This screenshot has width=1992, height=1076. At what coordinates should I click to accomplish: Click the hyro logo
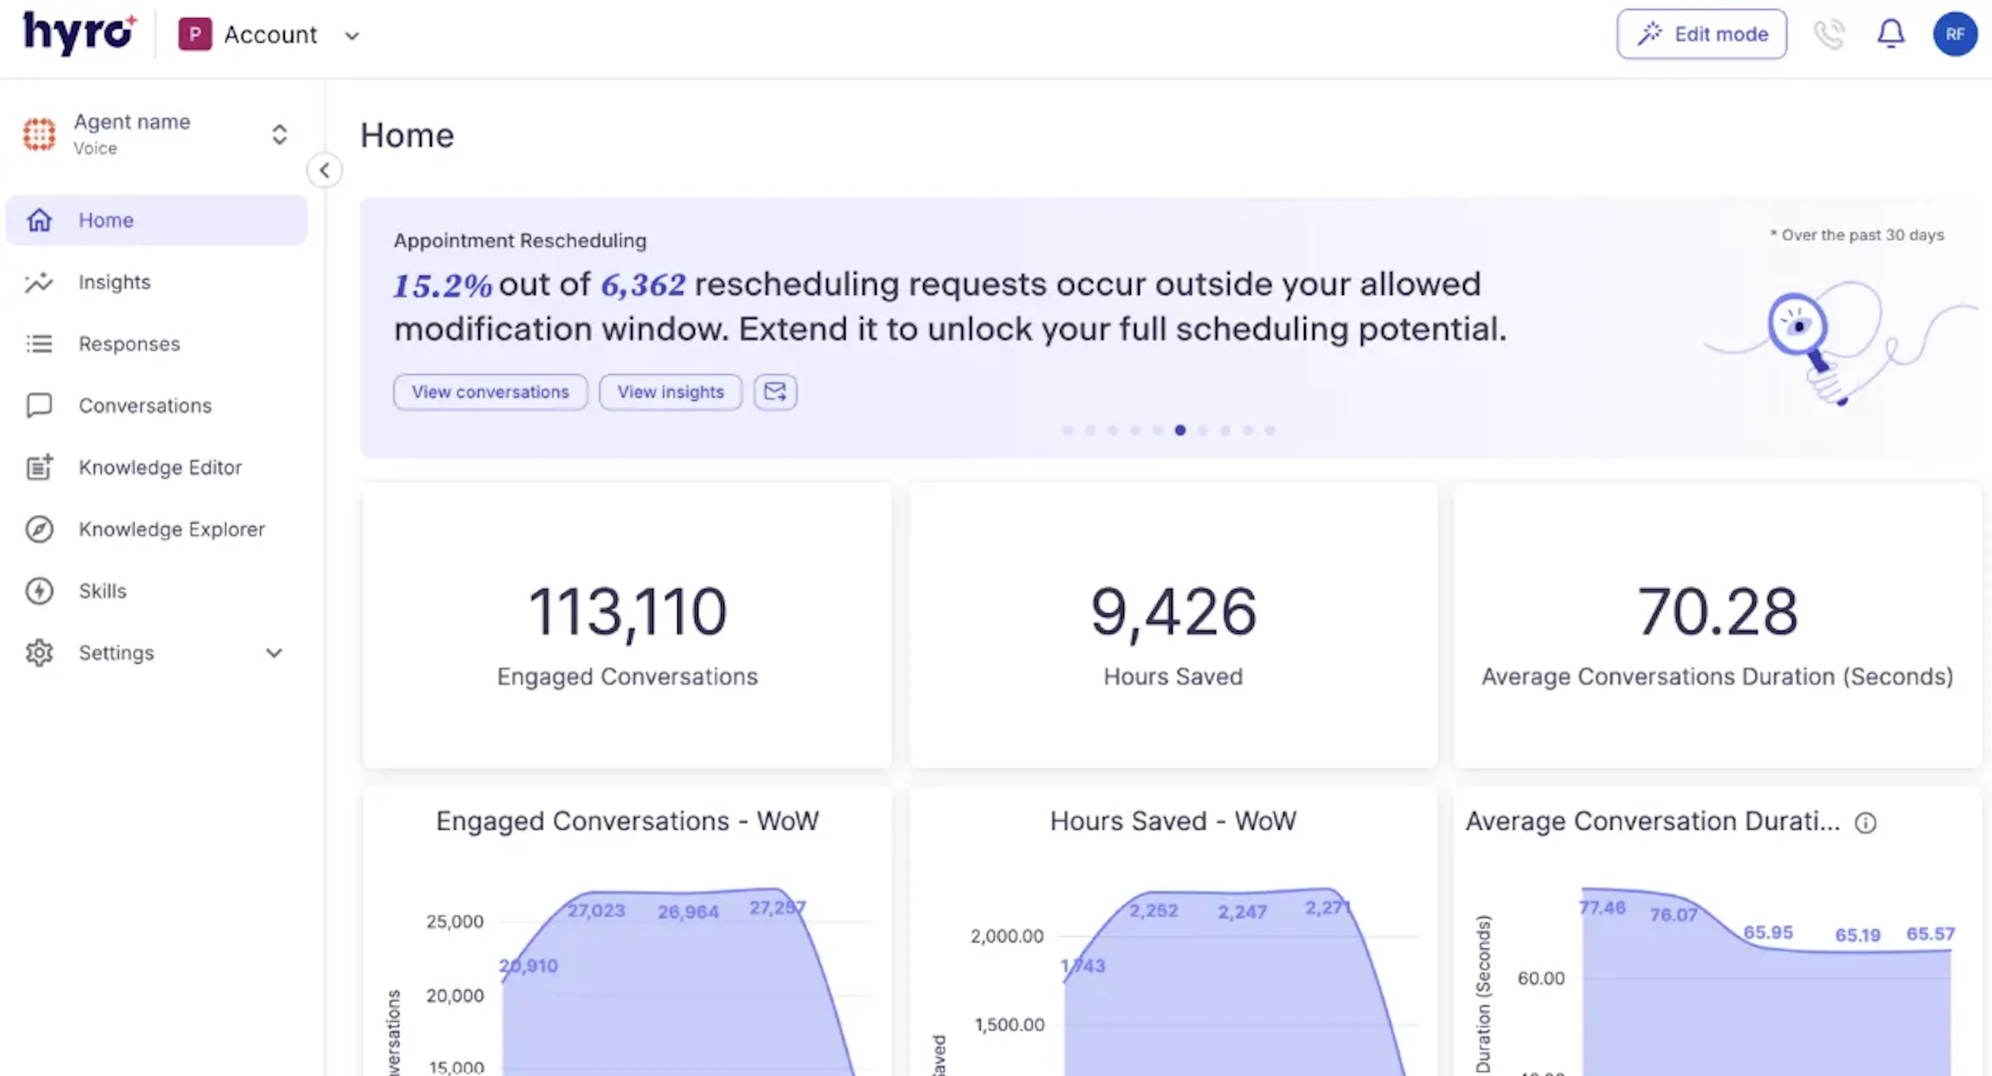[x=80, y=33]
